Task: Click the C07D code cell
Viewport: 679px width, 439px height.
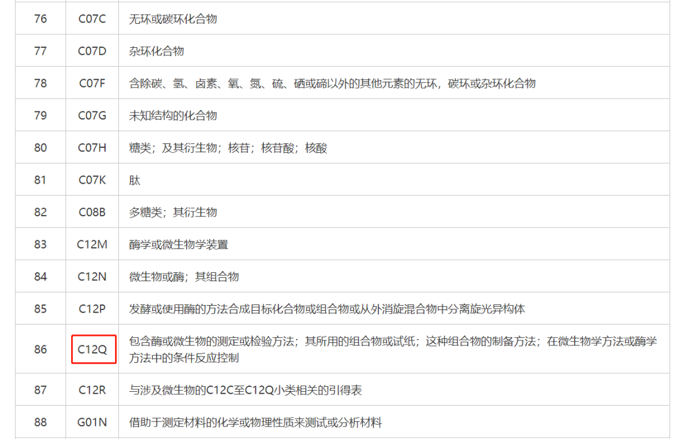Action: pos(92,51)
